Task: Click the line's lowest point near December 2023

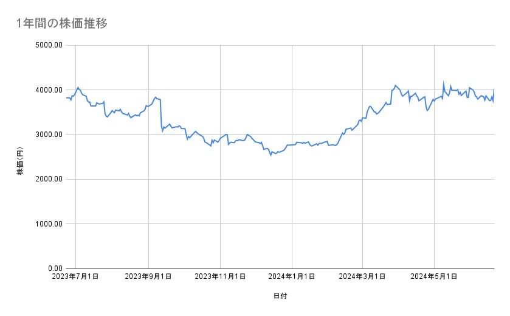Action: coord(271,155)
